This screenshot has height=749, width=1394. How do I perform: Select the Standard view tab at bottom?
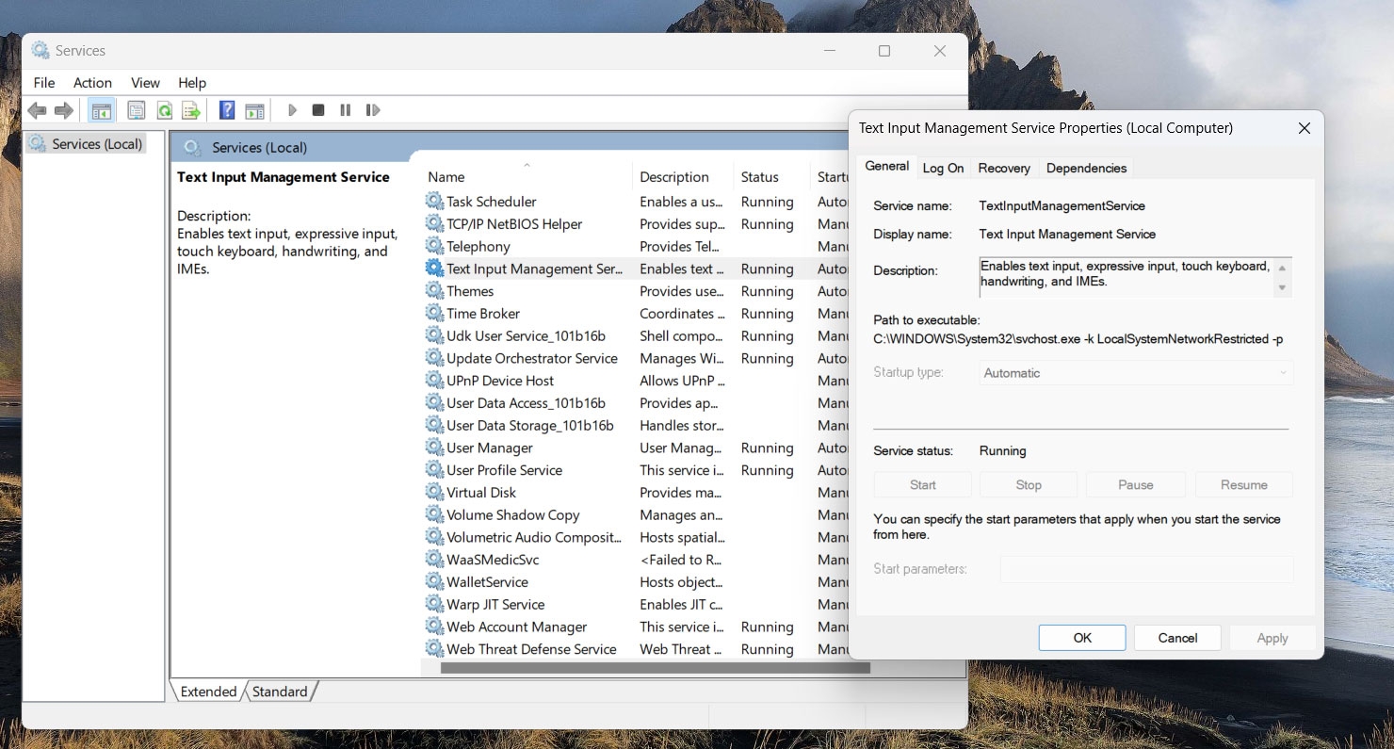(280, 692)
